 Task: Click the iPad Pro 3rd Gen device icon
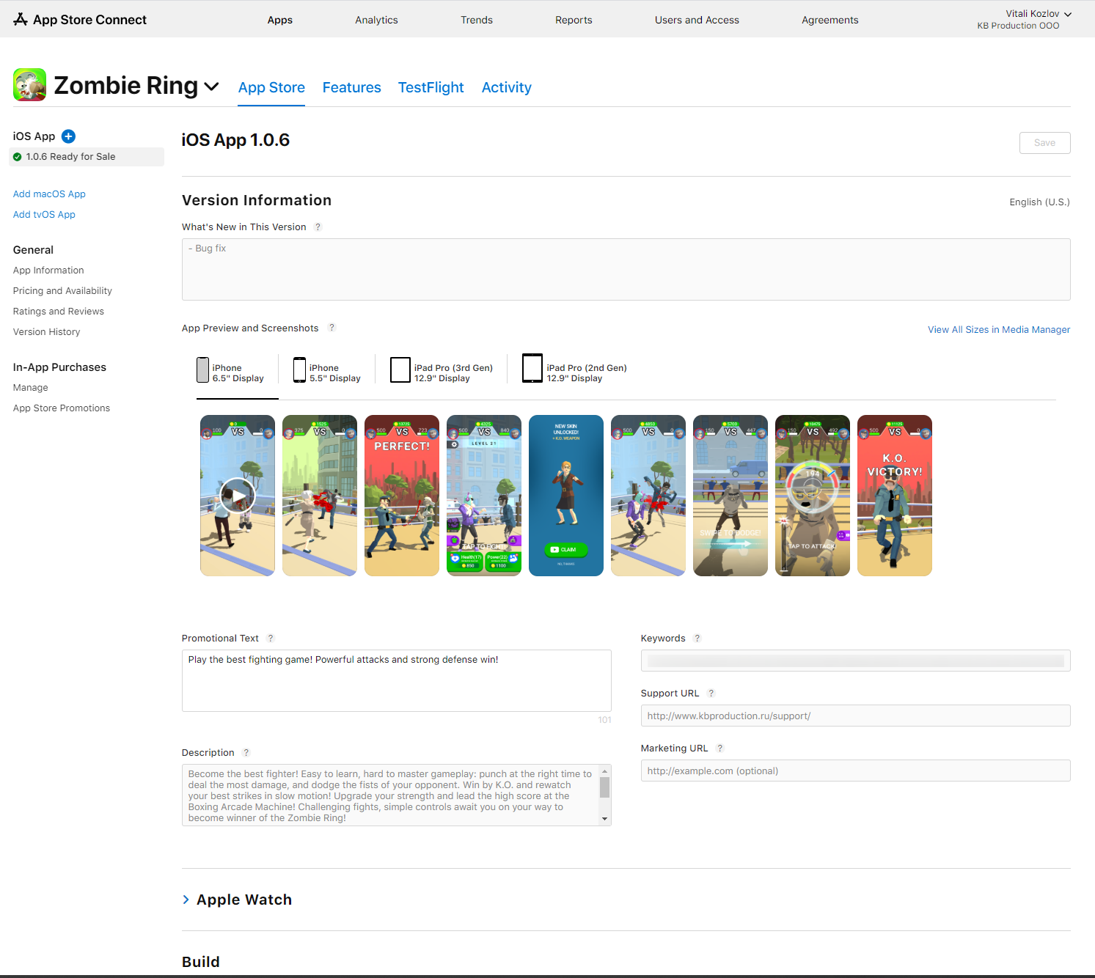[400, 369]
